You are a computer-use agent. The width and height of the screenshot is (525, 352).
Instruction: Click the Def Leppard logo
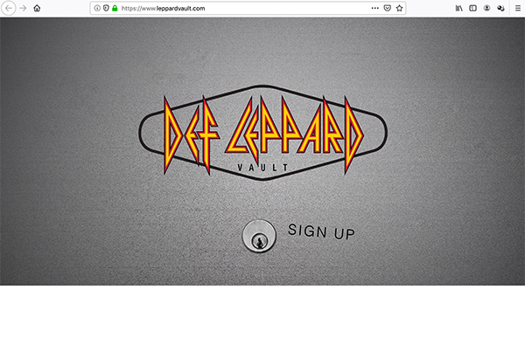(263, 135)
